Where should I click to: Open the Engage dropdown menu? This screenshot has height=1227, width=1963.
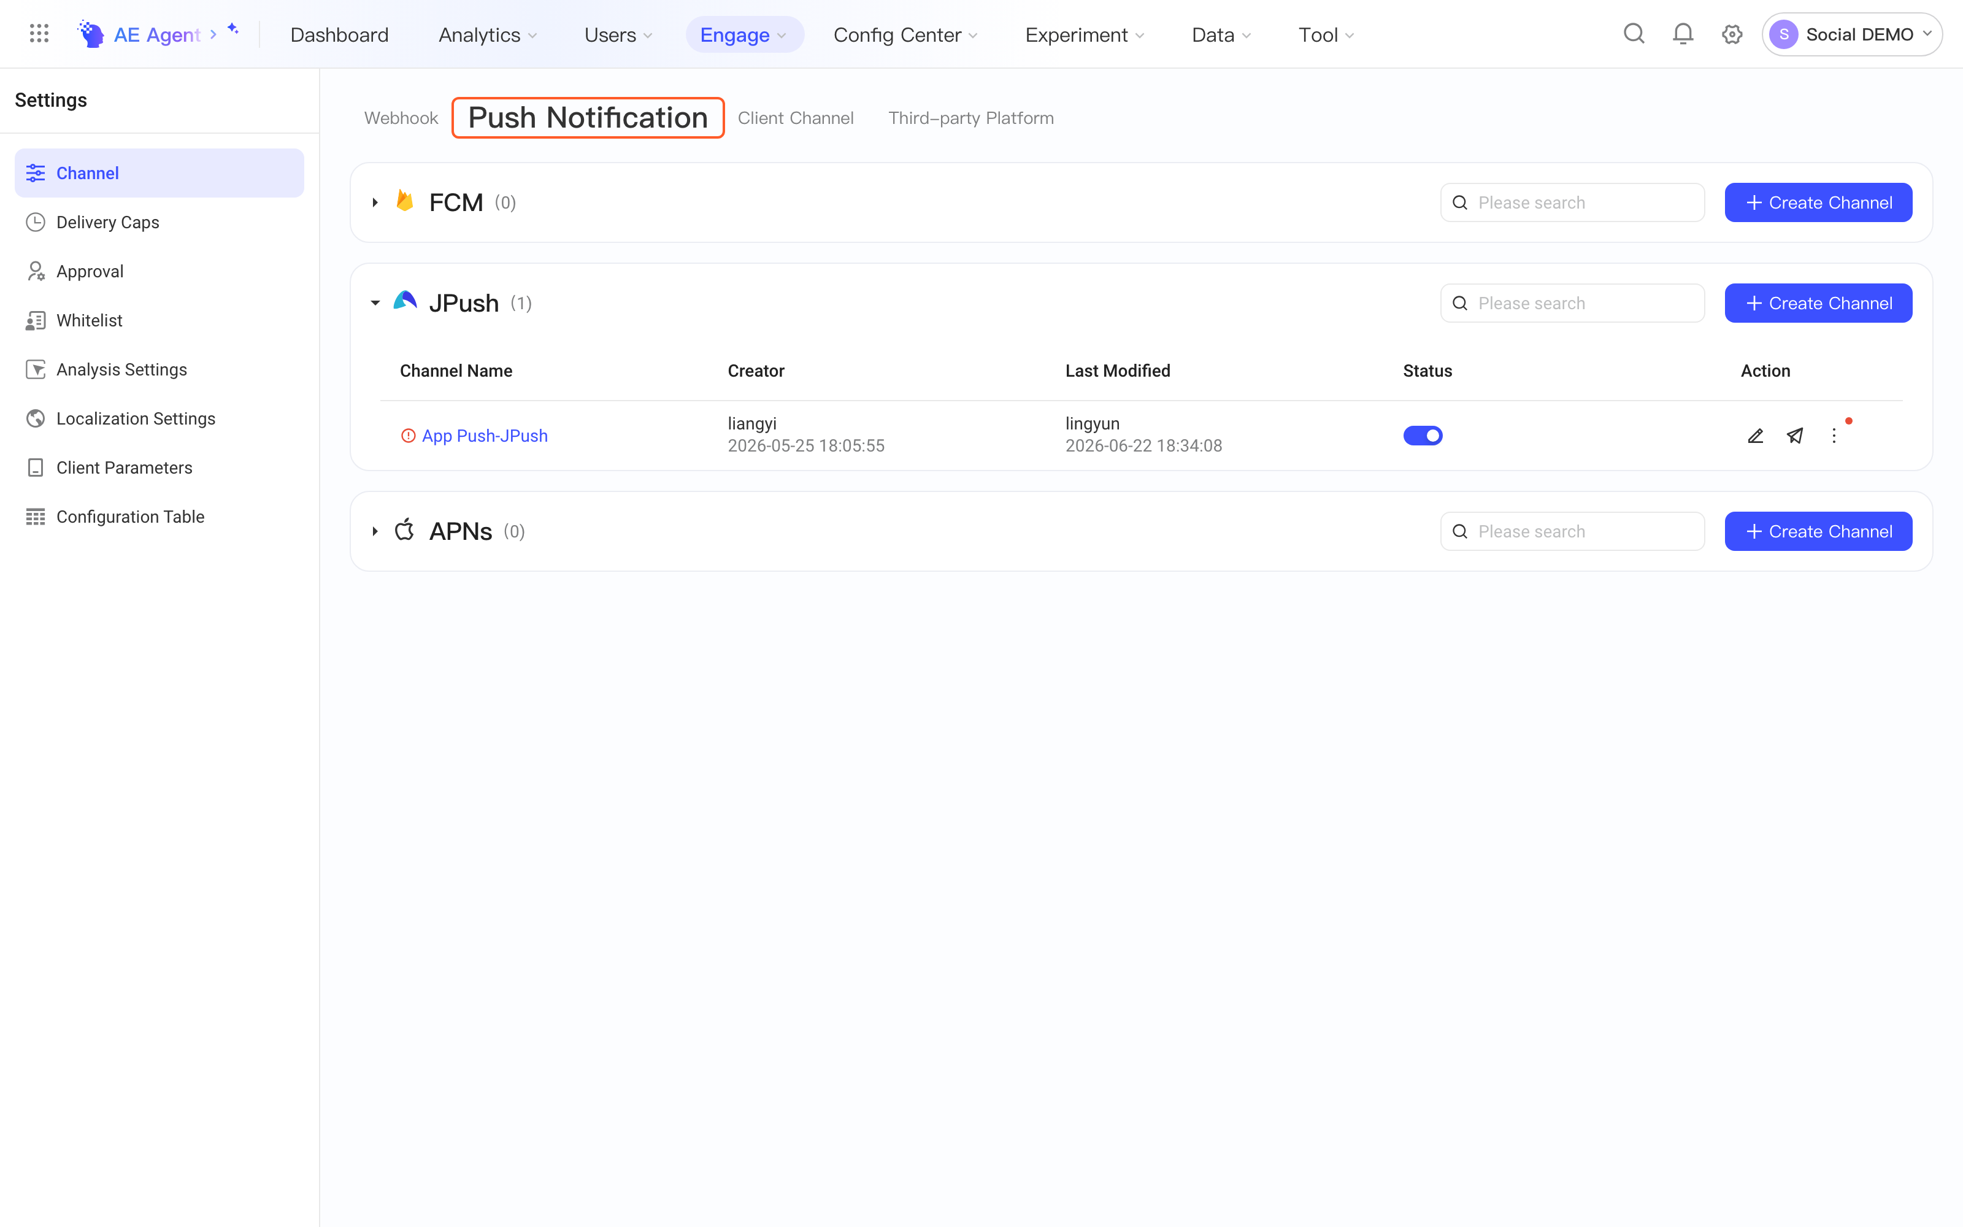click(x=744, y=35)
